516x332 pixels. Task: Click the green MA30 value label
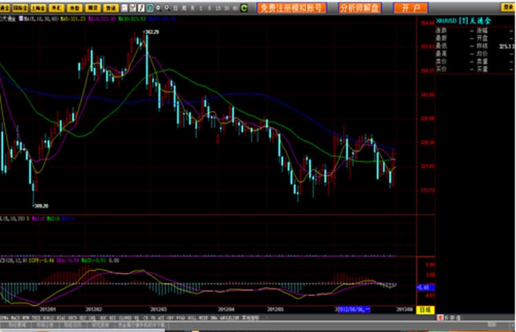132,19
